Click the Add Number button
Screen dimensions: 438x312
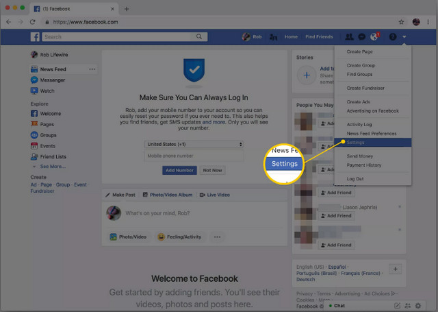tap(179, 170)
